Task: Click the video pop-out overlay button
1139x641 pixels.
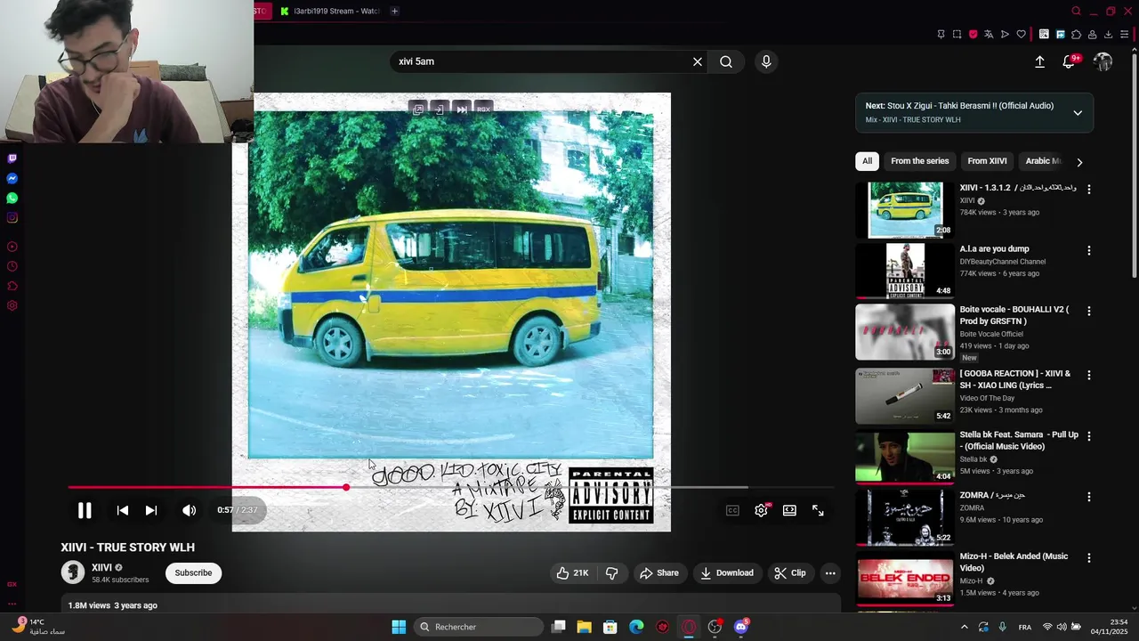Action: 418,109
